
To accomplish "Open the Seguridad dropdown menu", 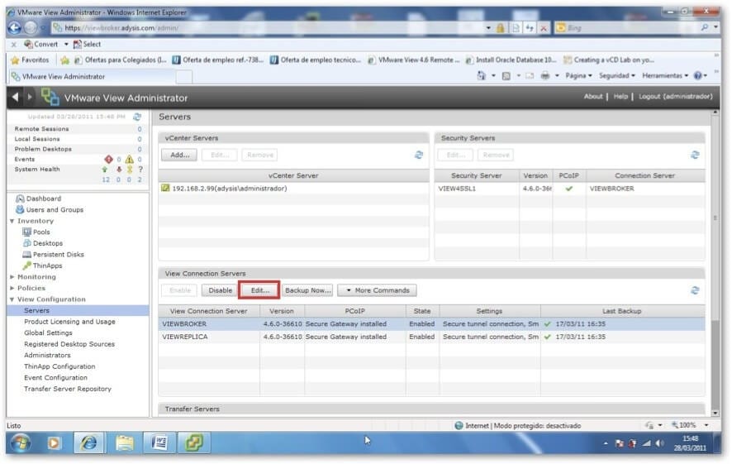I will tap(616, 76).
